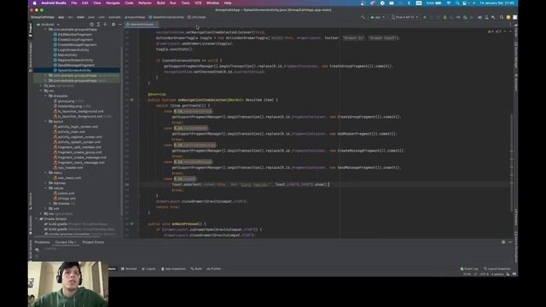The image size is (546, 307).
Task: Open the Terminal tool window
Action: (x=129, y=269)
